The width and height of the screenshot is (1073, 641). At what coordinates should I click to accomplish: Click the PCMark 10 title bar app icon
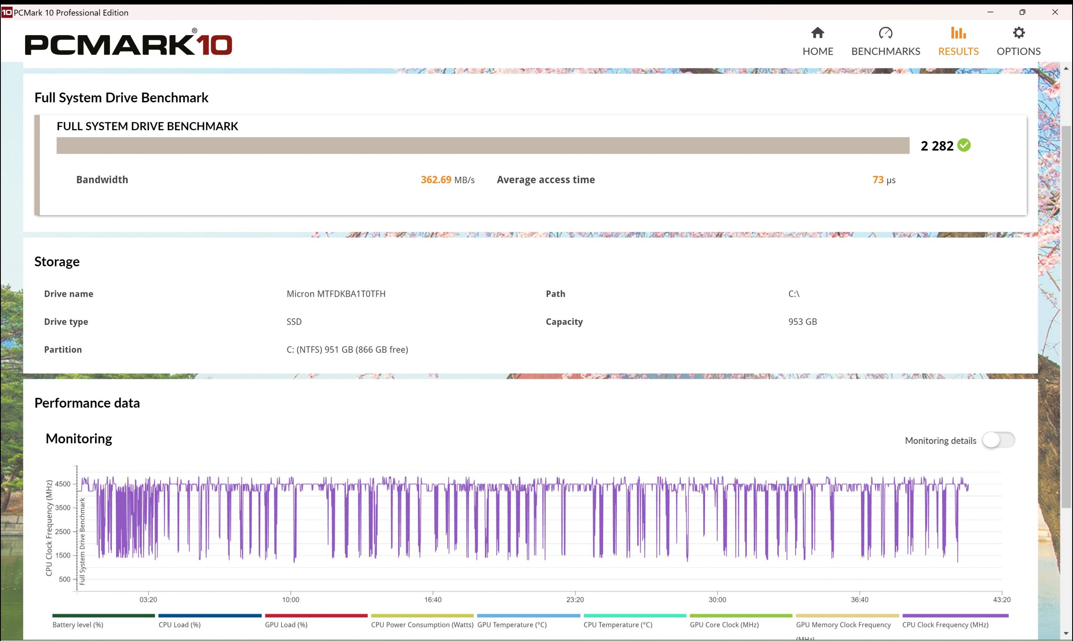6,13
